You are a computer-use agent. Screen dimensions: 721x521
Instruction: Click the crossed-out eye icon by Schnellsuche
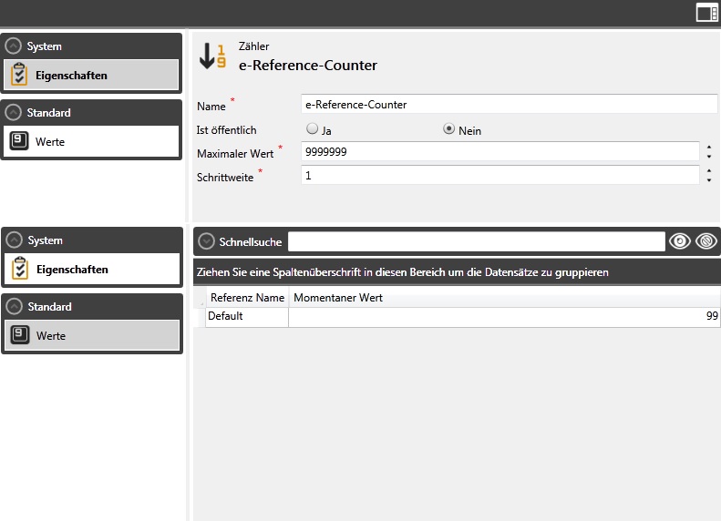pyautogui.click(x=706, y=240)
